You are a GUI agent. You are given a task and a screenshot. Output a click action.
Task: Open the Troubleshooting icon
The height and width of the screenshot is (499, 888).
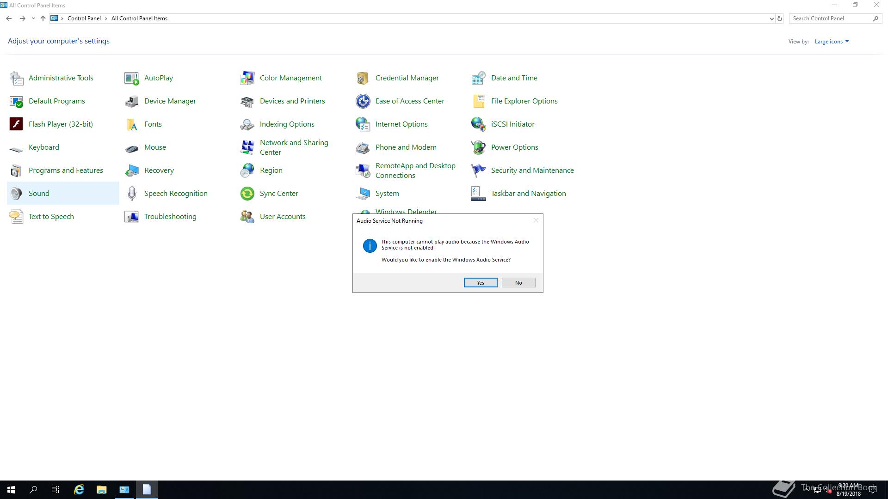point(132,217)
